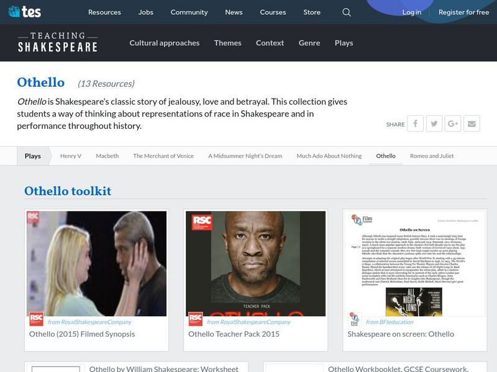
Task: Open Resources in top navigation
Action: 104,12
